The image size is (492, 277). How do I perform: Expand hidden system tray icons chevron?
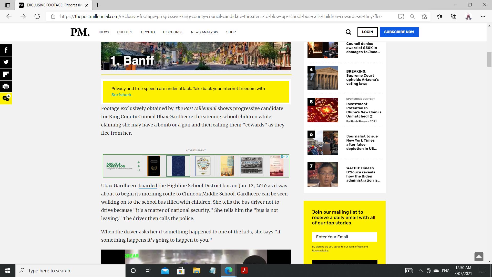(421, 271)
